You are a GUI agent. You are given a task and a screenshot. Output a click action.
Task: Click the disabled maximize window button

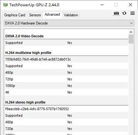click(x=116, y=5)
